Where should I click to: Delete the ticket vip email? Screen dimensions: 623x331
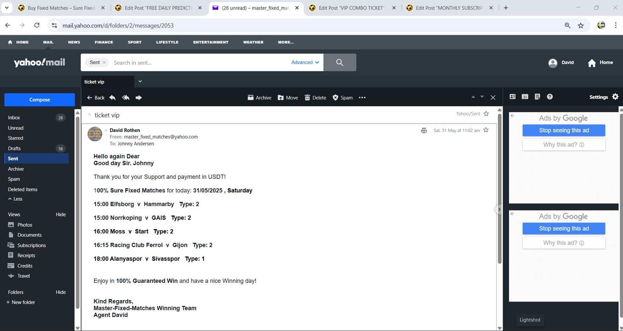click(x=315, y=97)
